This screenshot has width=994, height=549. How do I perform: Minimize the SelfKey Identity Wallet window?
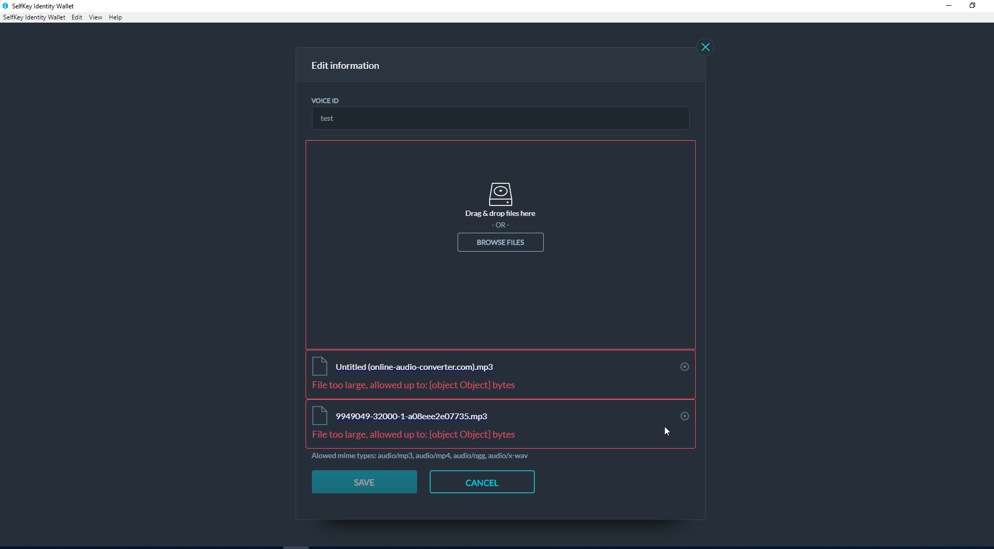click(949, 6)
